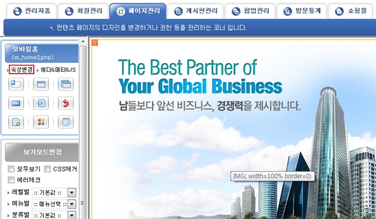Screen dimensions: 376x219
Task: Click the chart icon on 방문통계 tab
Action: tap(287, 11)
